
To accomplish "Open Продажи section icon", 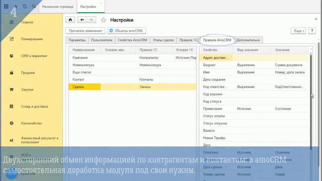I will tap(12, 72).
